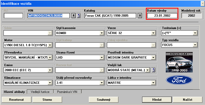Click into the Datum výroby field

[x=162, y=16]
